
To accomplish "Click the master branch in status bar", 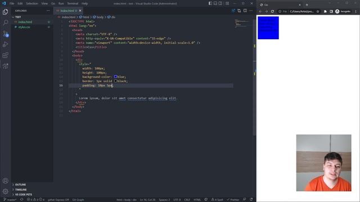I will coord(10,200).
